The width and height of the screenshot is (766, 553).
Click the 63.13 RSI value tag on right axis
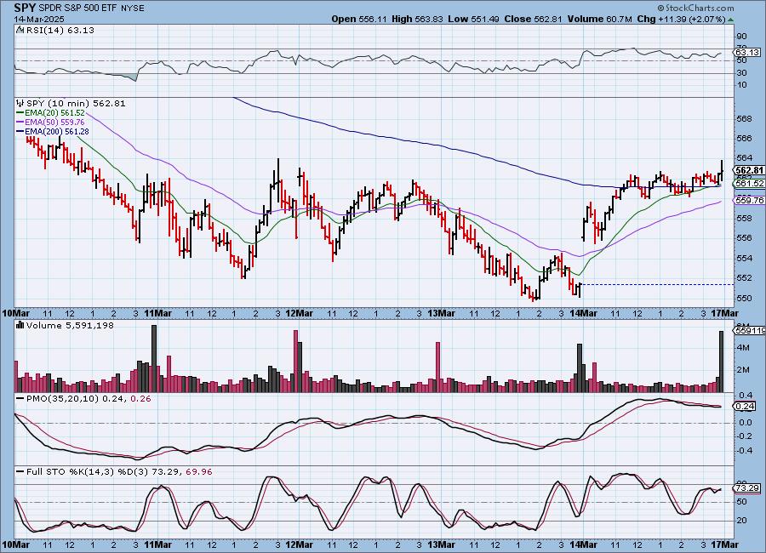pyautogui.click(x=747, y=52)
